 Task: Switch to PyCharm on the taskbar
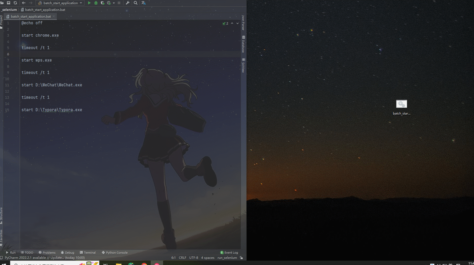click(x=131, y=263)
